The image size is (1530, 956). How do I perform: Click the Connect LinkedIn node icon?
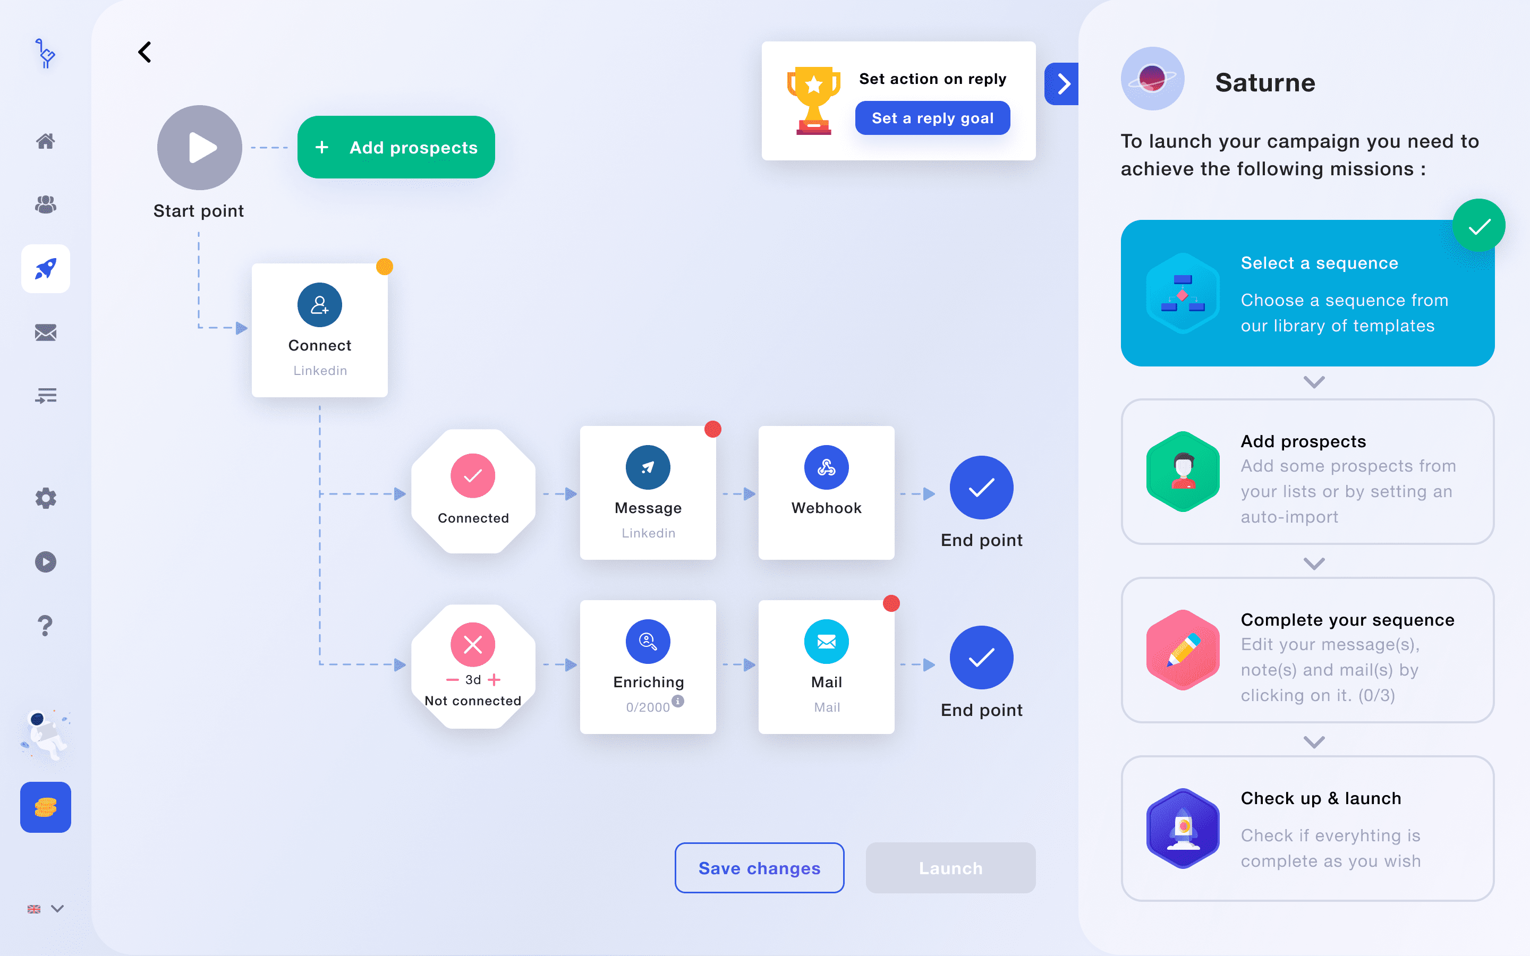pyautogui.click(x=318, y=304)
